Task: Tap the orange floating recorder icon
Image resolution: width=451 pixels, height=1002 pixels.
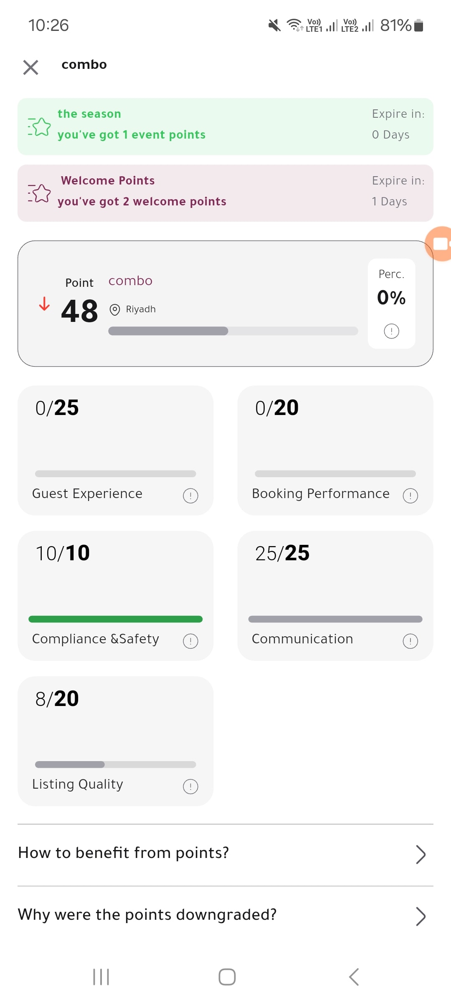Action: click(x=438, y=244)
